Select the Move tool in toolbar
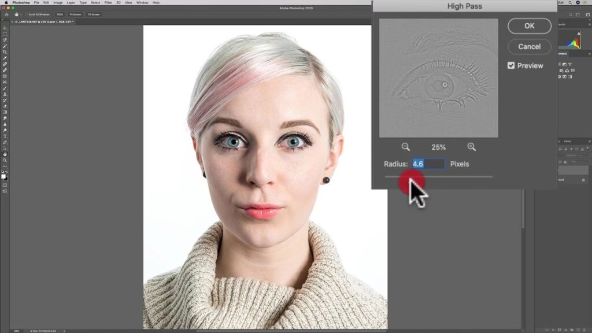Screen dimensions: 592x333 [x=5, y=28]
